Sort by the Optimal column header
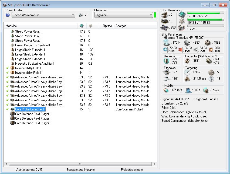The width and height of the screenshot is (230, 174). [108, 26]
